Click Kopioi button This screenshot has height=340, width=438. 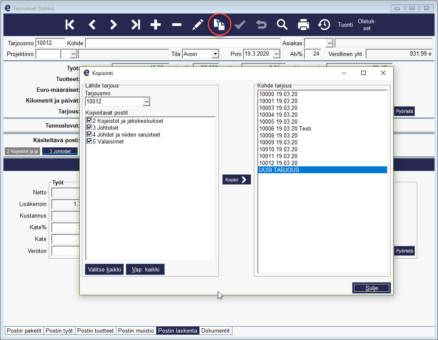pos(236,180)
